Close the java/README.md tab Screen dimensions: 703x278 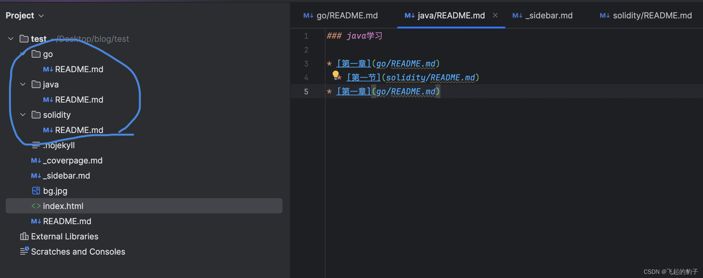point(495,15)
